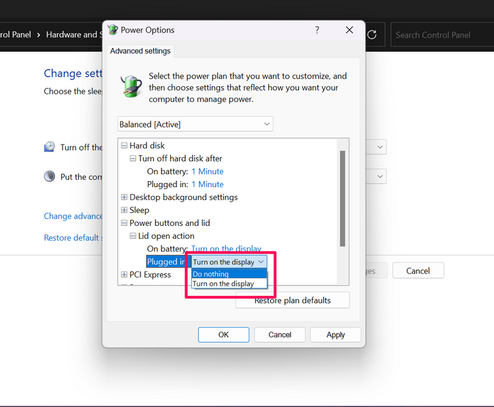This screenshot has width=494, height=407.
Task: Open the Balanced [Active] power plan dropdown
Action: pyautogui.click(x=195, y=124)
